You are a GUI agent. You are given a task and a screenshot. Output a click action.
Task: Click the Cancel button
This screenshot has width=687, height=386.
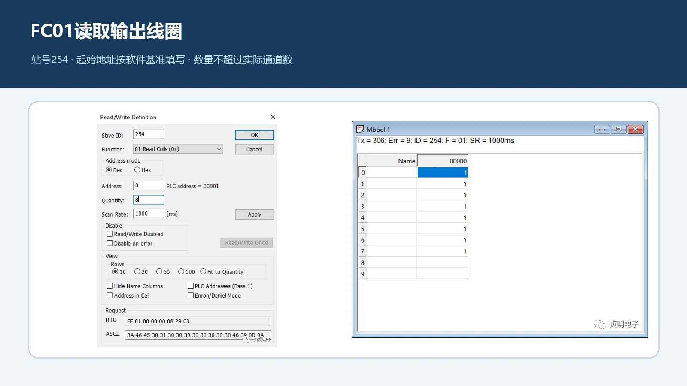[254, 149]
